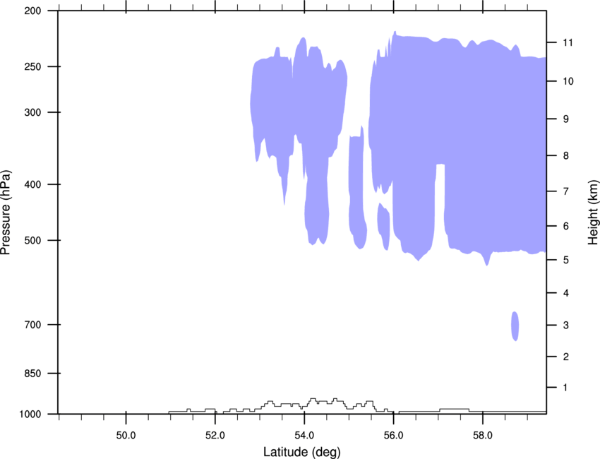Click the 52.0 latitude tick label
The height and width of the screenshot is (459, 600).
tap(215, 436)
